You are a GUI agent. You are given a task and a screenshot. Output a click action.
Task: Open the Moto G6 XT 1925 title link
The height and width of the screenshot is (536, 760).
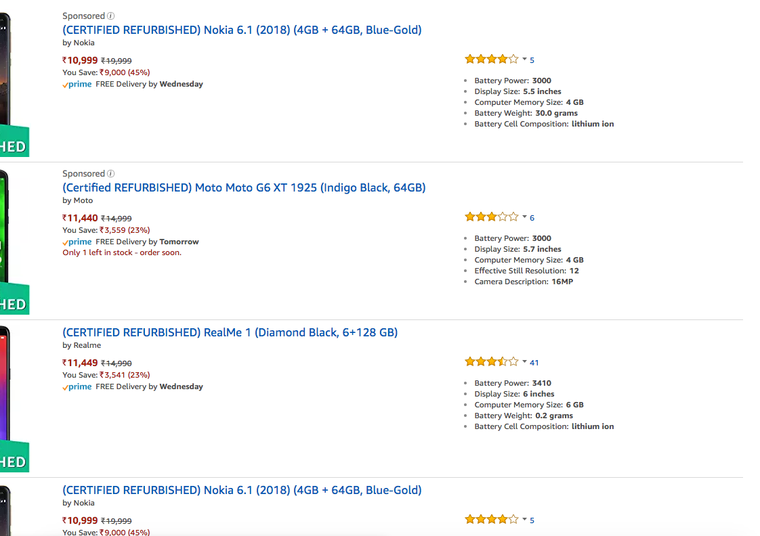point(244,187)
